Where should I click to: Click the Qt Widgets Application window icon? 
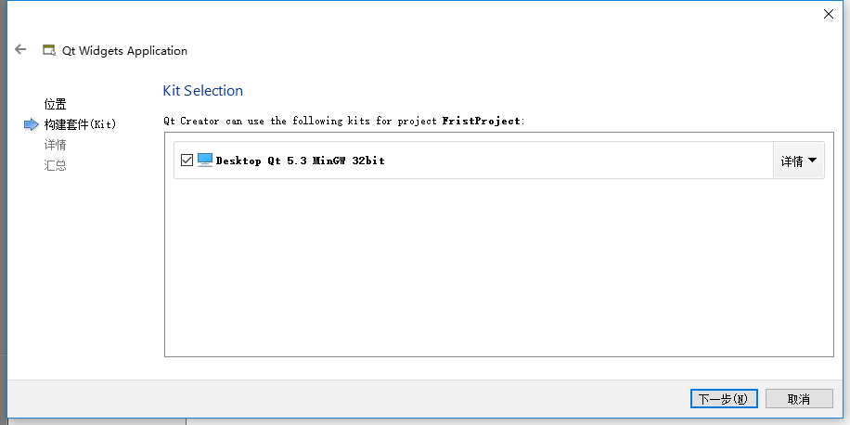point(49,50)
